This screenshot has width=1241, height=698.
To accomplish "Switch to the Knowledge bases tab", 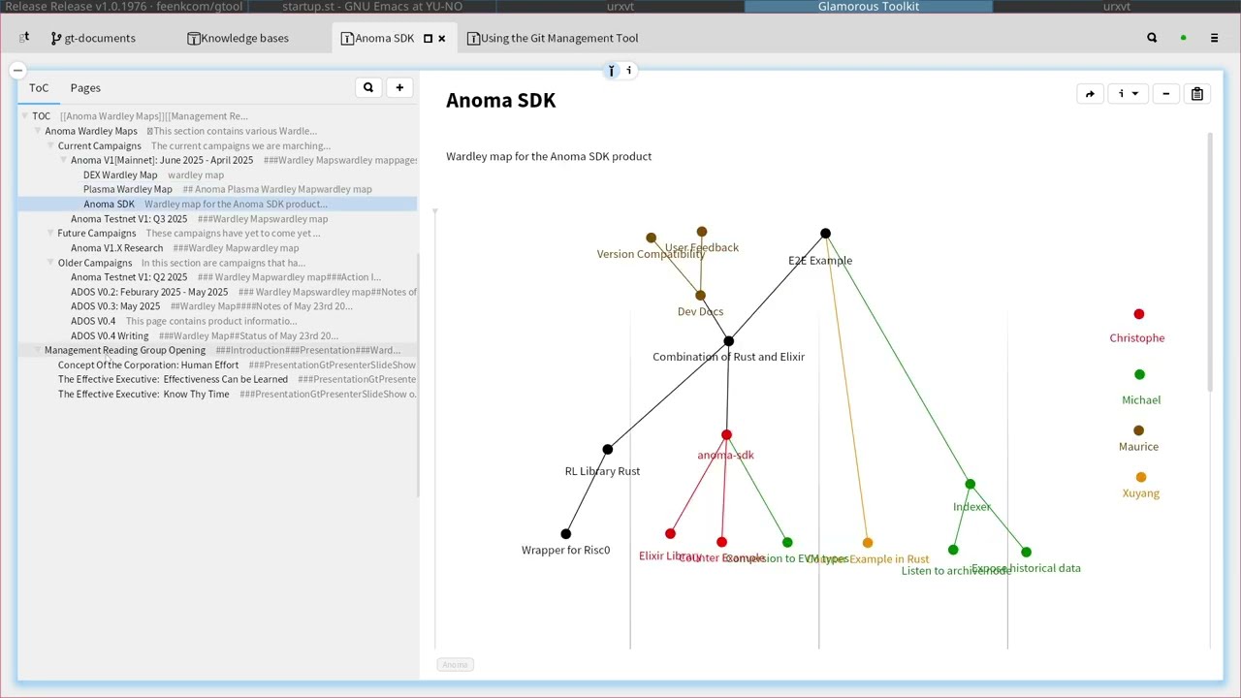I will point(238,38).
